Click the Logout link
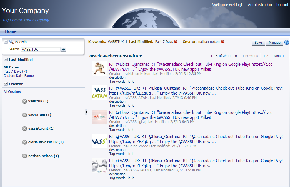290x187 pixels. (x=282, y=5)
